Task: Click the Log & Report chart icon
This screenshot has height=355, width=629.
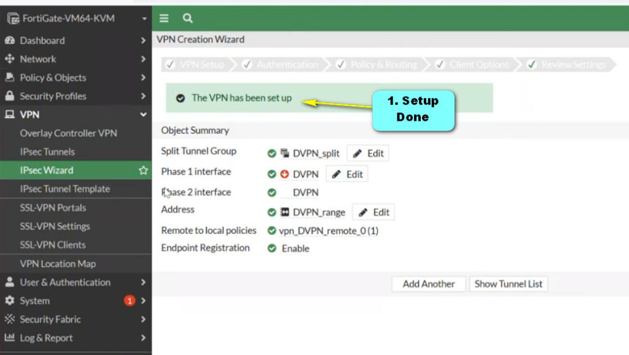Action: click(10, 337)
